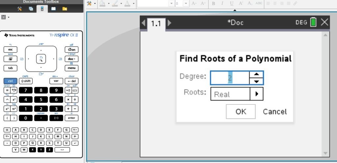Open the font size dropdown
This screenshot has height=163, width=337.
186,3
